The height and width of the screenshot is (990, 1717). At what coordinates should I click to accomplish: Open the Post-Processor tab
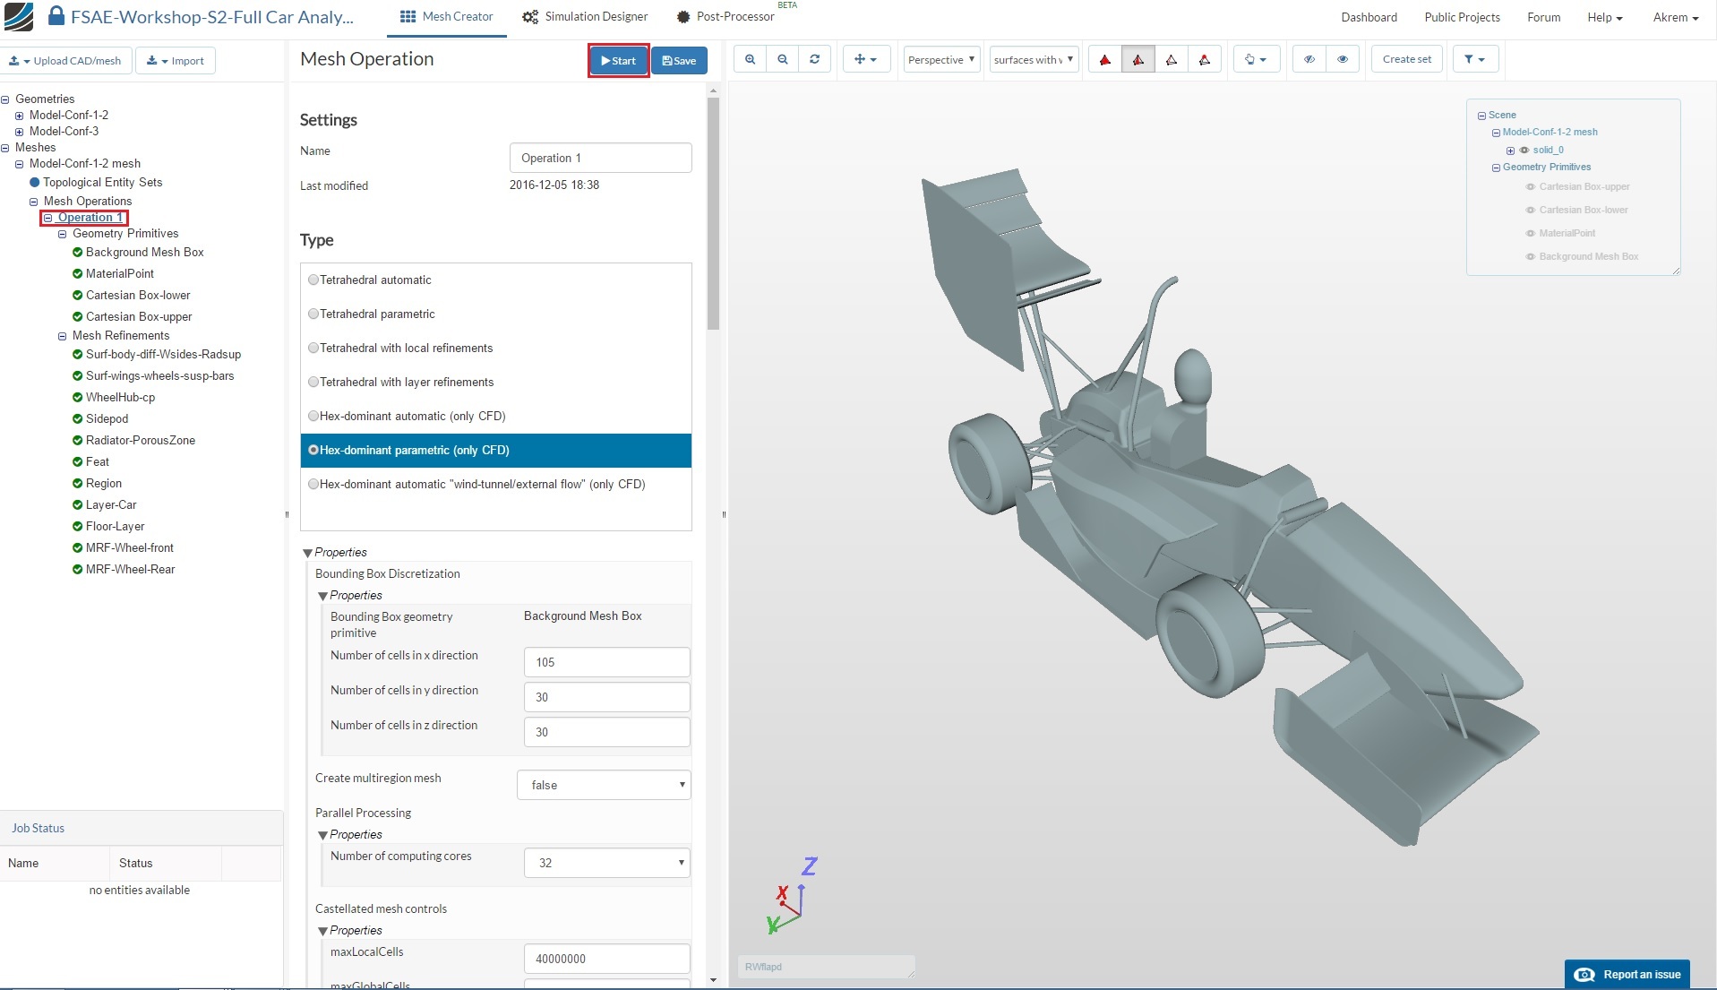725,17
